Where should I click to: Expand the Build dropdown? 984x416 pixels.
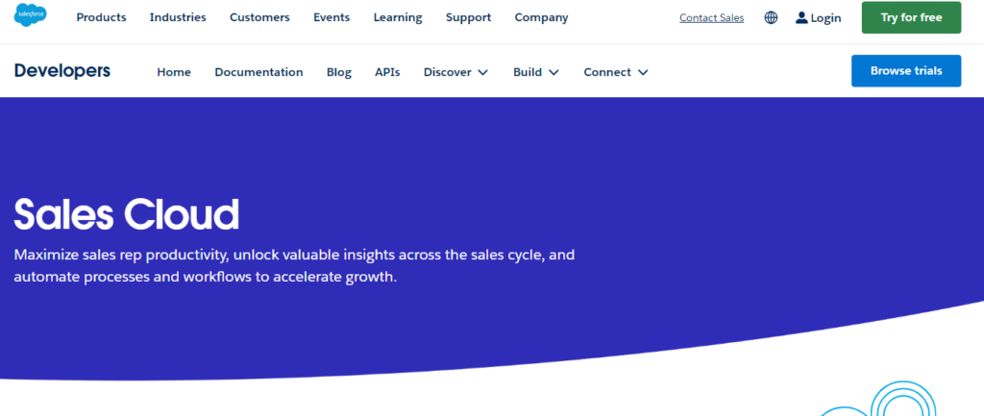point(536,72)
